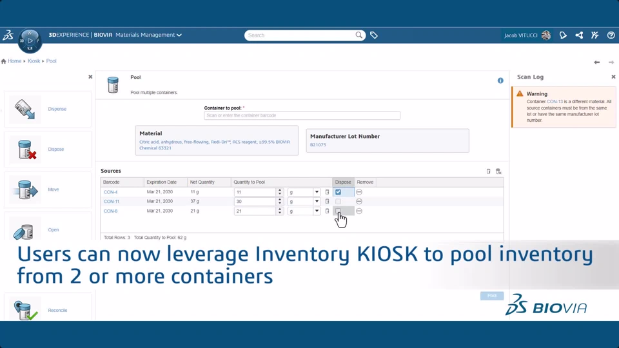The image size is (619, 348).
Task: Click the container icon in CON-4 row
Action: (327, 192)
